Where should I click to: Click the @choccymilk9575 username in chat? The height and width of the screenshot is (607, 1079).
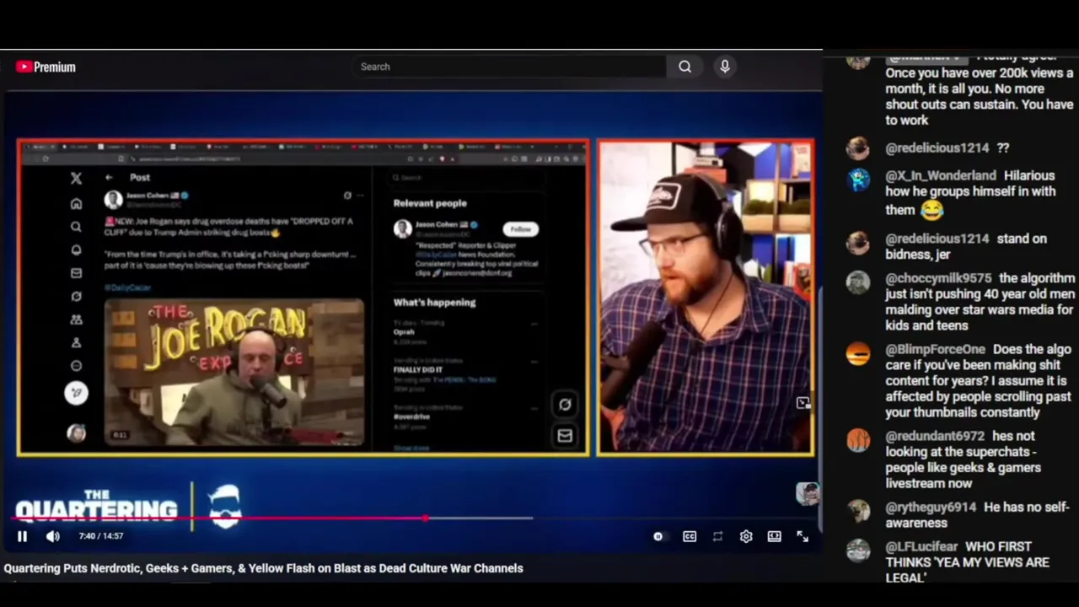point(938,278)
